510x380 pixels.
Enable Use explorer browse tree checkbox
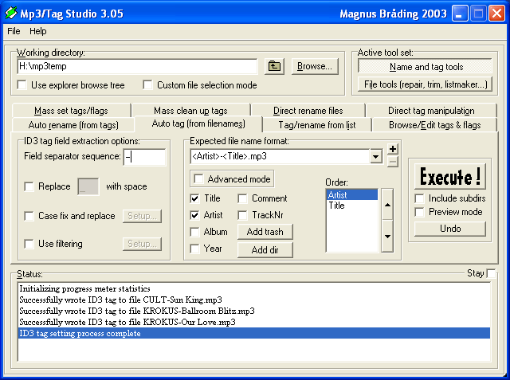point(22,84)
